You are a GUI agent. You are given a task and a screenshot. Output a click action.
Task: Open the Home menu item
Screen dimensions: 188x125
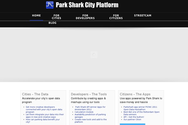point(36,15)
